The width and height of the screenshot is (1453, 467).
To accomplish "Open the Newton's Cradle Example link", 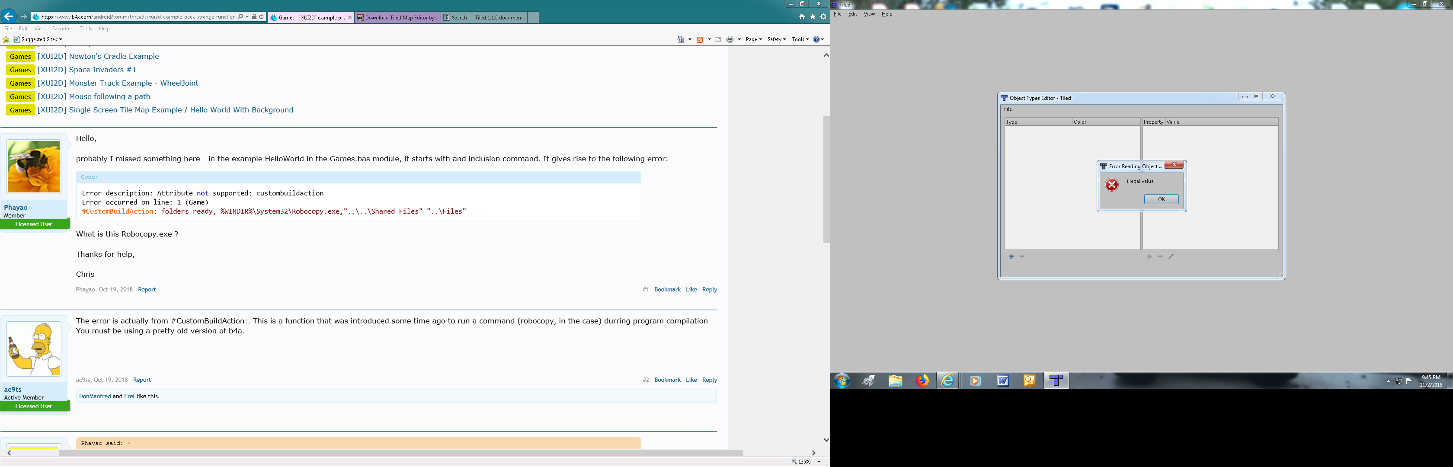I will [x=113, y=56].
